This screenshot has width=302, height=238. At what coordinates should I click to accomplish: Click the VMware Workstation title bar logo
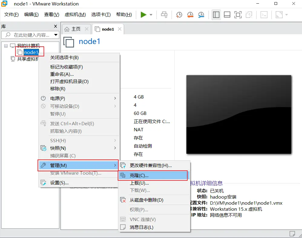[4, 4]
